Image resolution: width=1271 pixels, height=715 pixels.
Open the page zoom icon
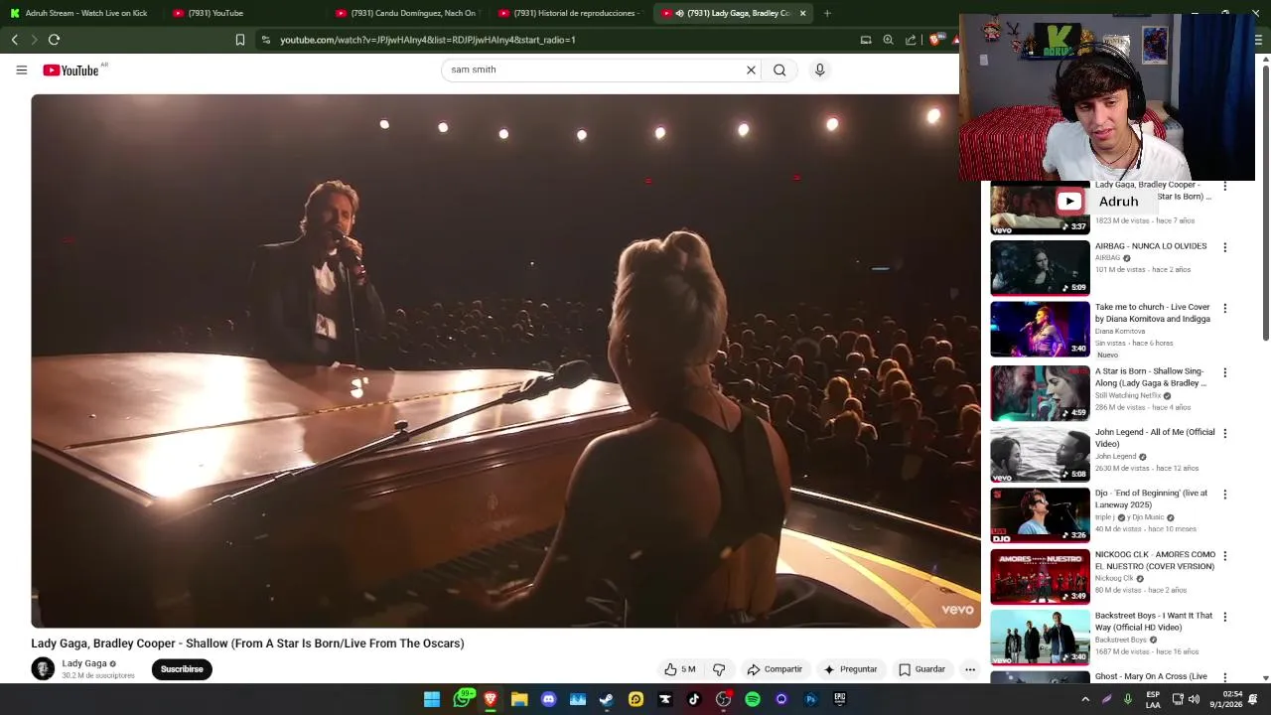coord(888,40)
